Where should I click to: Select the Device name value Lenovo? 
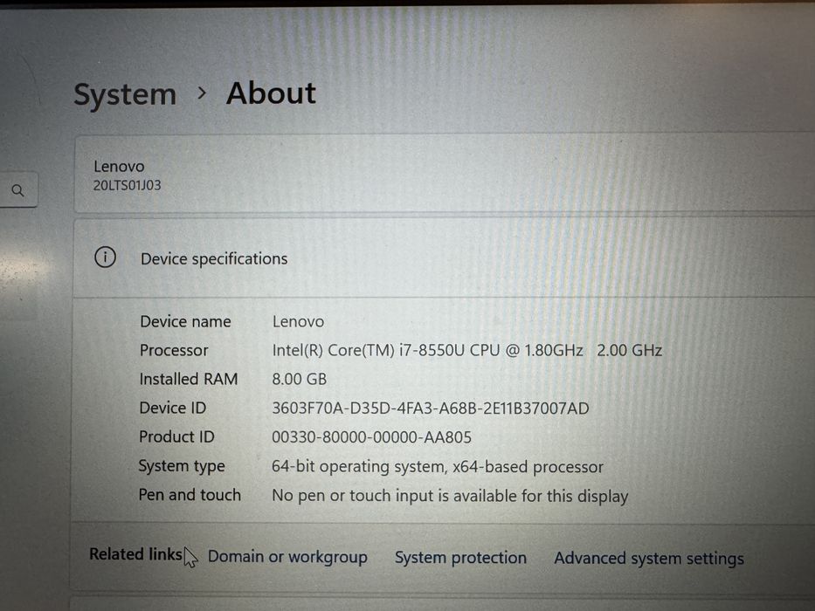point(298,321)
